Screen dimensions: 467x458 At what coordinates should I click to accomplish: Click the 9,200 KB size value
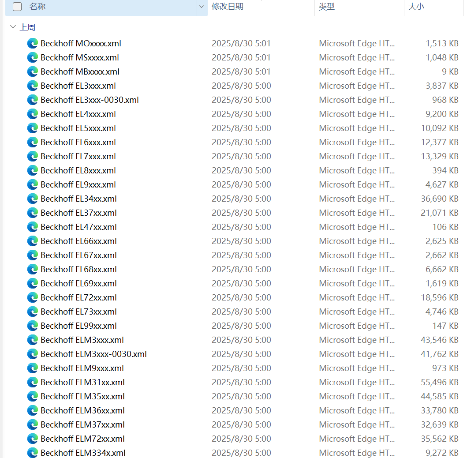[x=442, y=114]
